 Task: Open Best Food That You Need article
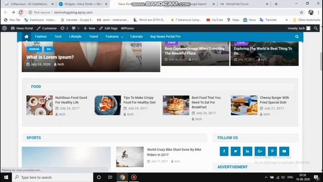point(206,102)
